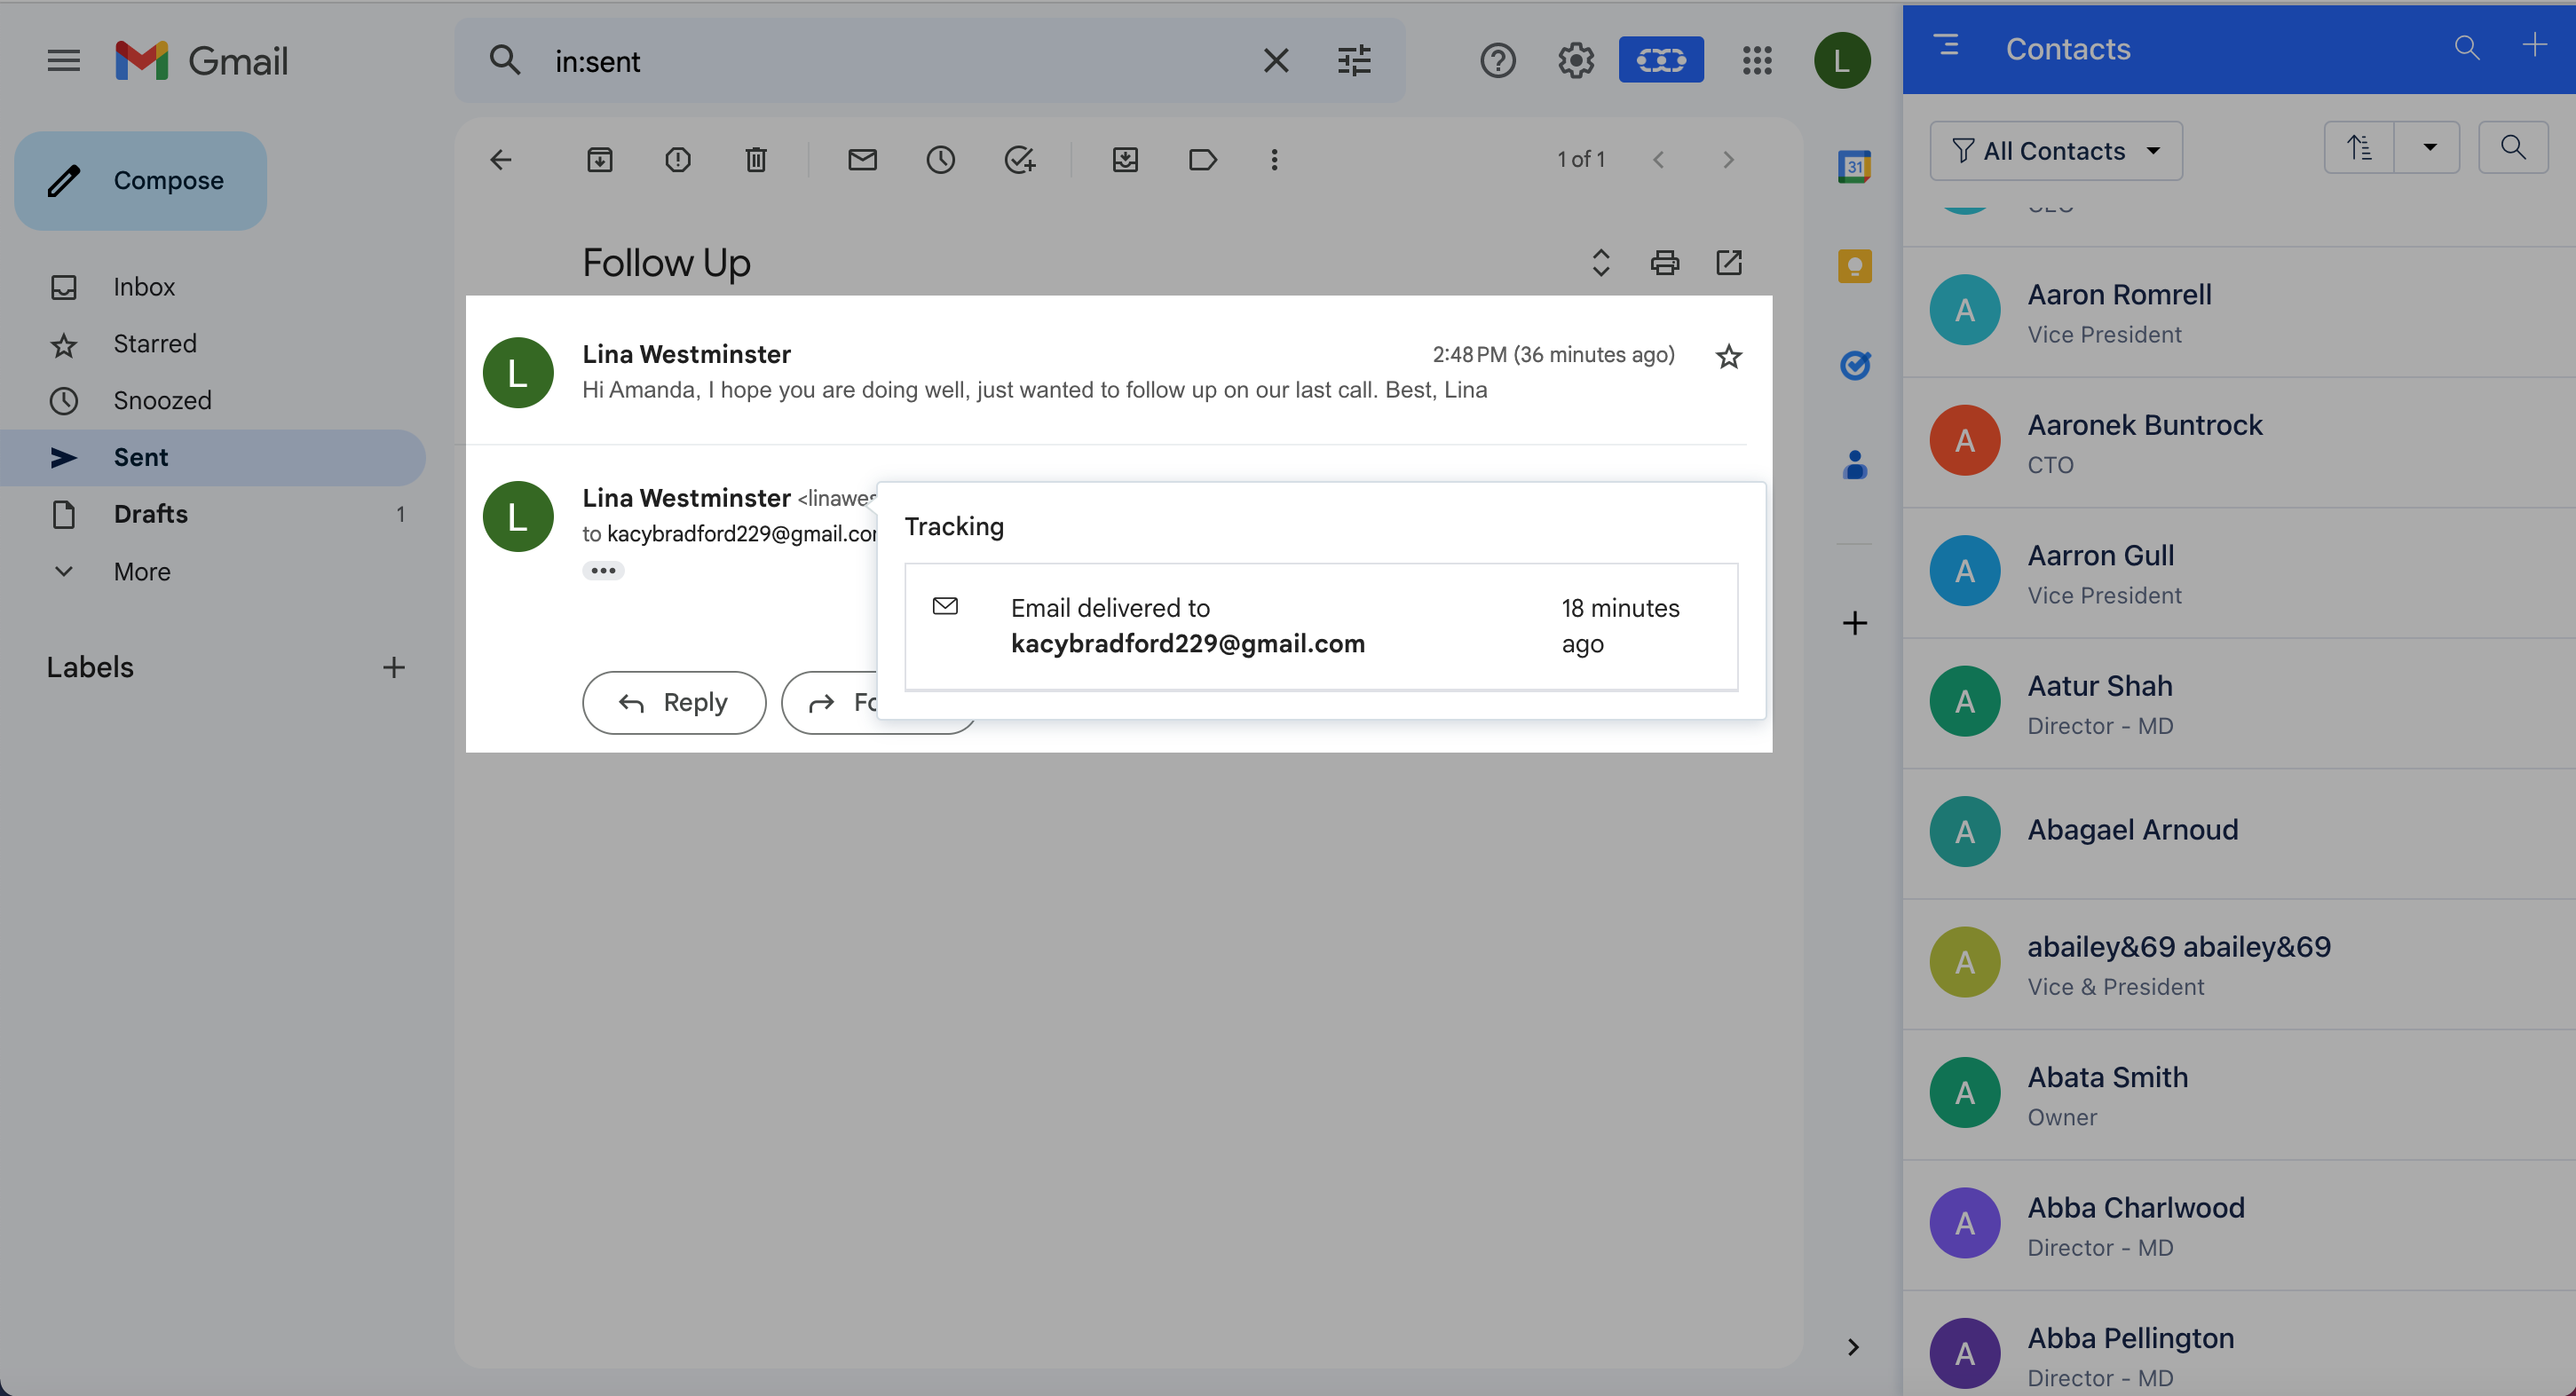Star Lina Westminster's first message
The width and height of the screenshot is (2576, 1396).
point(1728,355)
